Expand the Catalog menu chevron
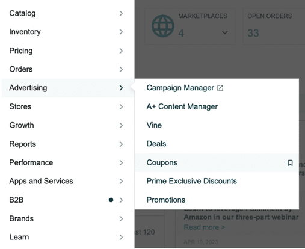The height and width of the screenshot is (249, 305). (x=121, y=13)
